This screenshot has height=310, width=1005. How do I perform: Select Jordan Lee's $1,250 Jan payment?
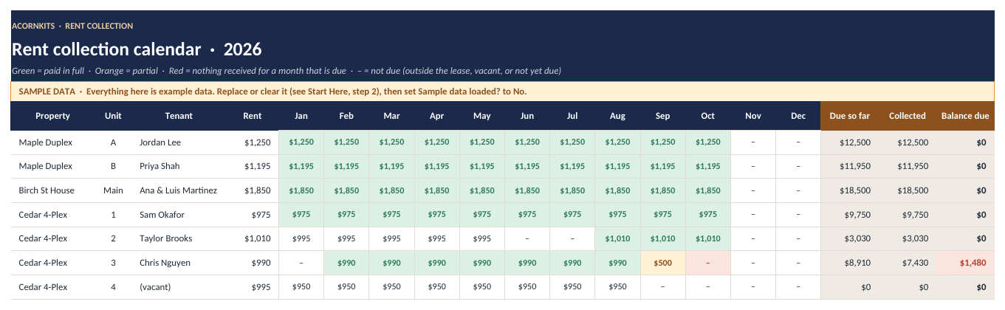tap(301, 142)
